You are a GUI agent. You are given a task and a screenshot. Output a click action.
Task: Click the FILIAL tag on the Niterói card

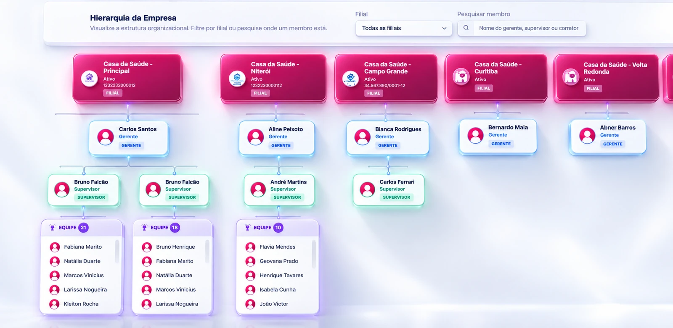(260, 93)
